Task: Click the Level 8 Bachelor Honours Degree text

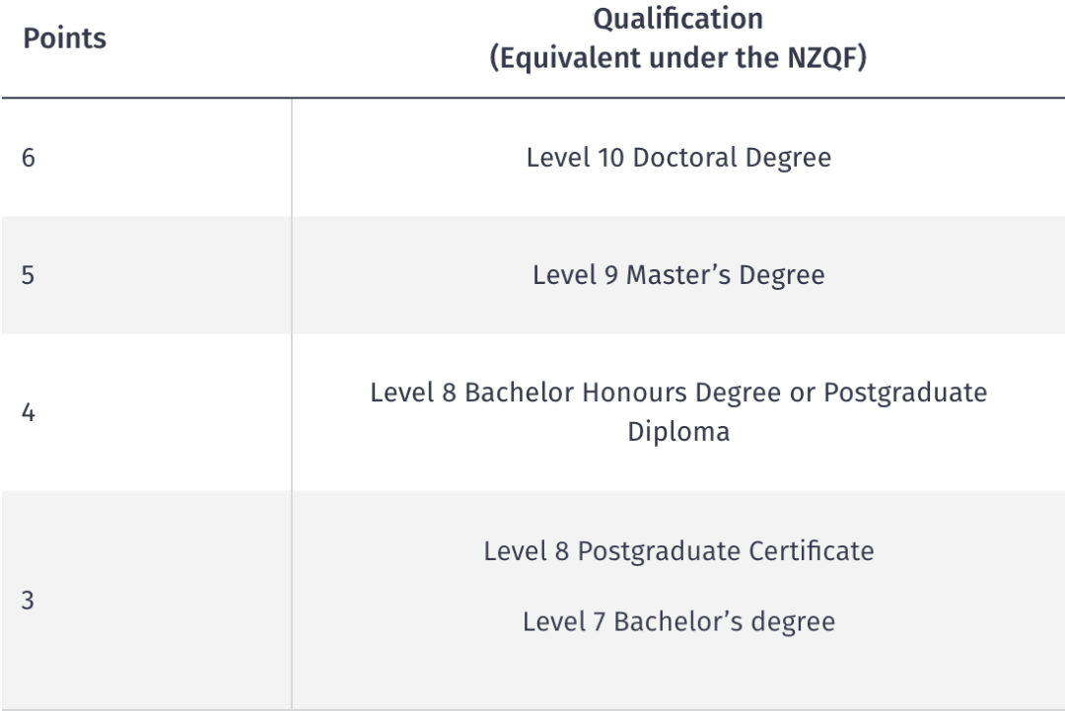Action: [x=575, y=392]
